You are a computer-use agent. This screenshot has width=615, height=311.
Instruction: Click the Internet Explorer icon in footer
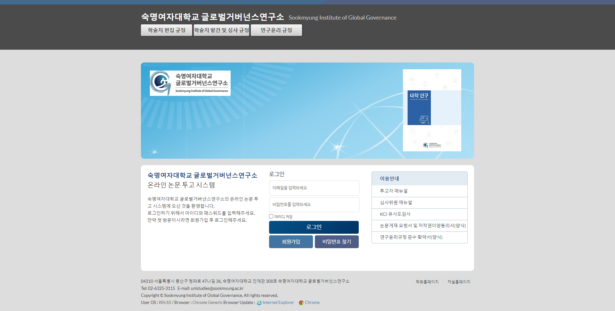coord(259,303)
